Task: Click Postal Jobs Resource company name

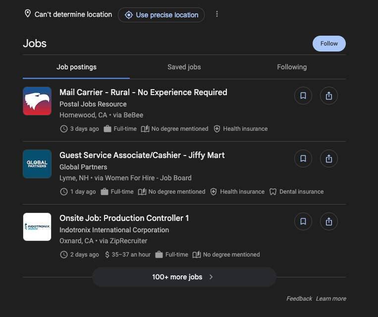Action: (x=93, y=104)
